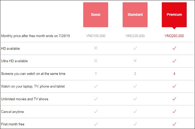The height and width of the screenshot is (129, 195).
Task: Click the Premium First month free checkmark
Action: click(x=174, y=124)
